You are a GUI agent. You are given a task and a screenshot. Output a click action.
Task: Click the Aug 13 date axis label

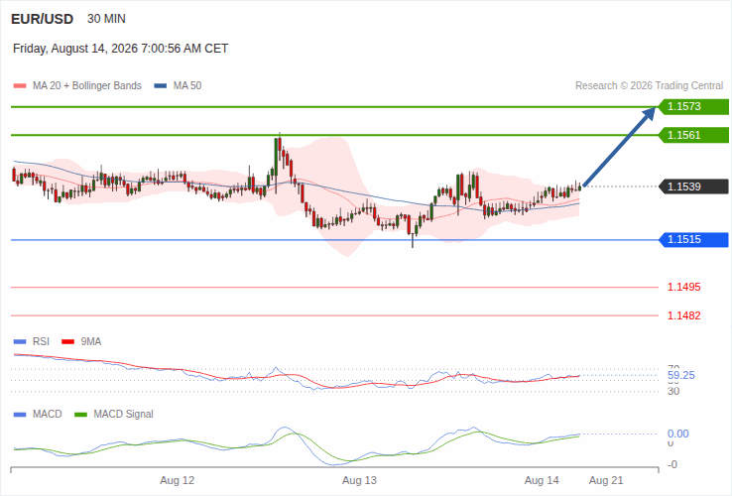(359, 480)
